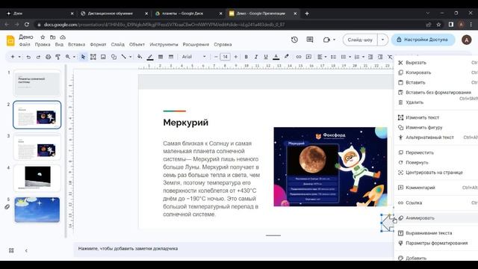This screenshot has width=478, height=269.
Task: Click the insert shape icon
Action: 114,57
